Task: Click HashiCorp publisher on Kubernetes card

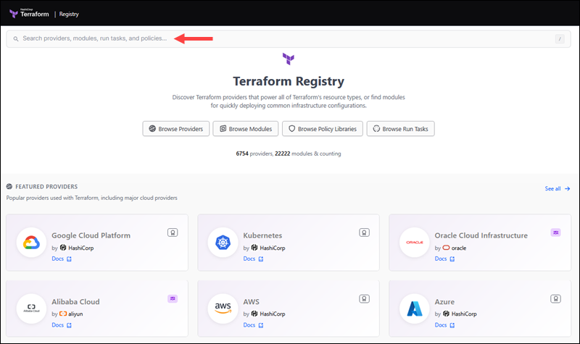Action: coord(273,248)
